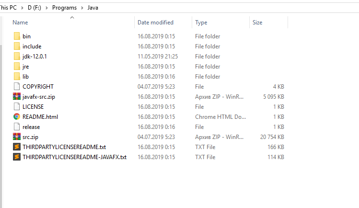Sort files by Name column

(20, 23)
